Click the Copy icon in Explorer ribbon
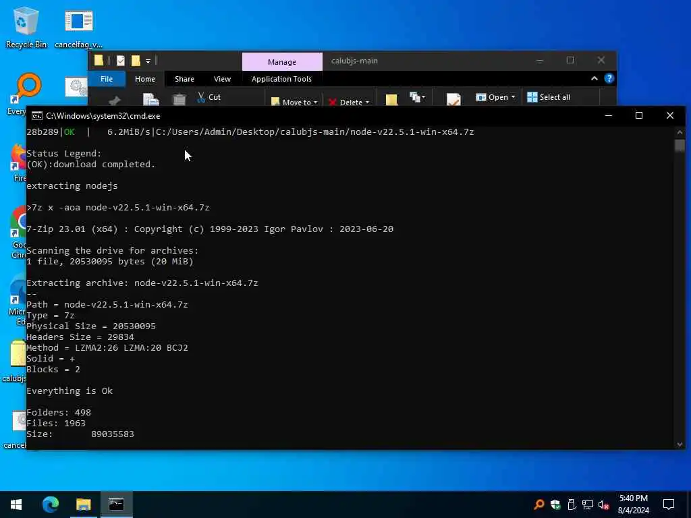The width and height of the screenshot is (691, 518). tap(150, 100)
